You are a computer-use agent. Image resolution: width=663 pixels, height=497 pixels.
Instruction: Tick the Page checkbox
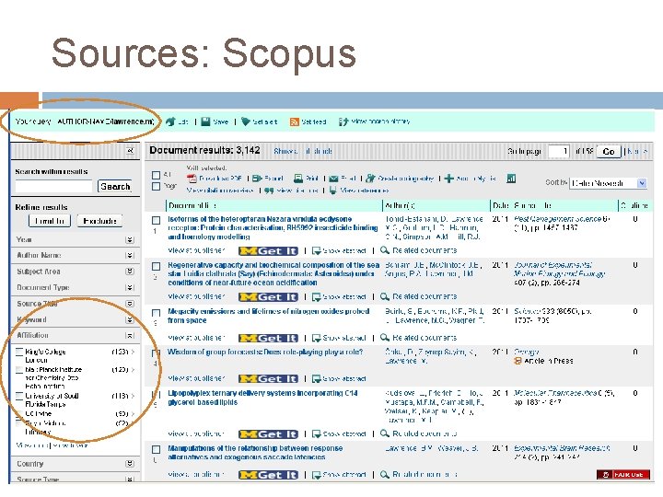pyautogui.click(x=156, y=186)
